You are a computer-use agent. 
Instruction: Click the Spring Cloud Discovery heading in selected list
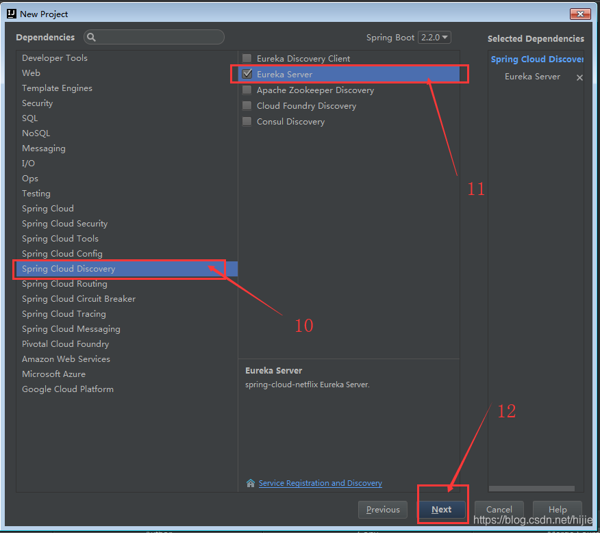(537, 60)
